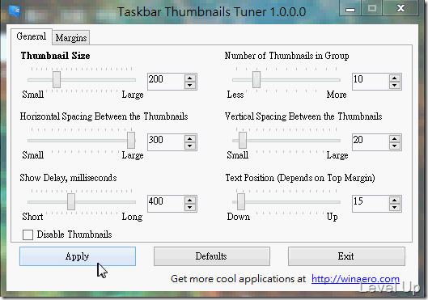Screen dimensions: 428x300
Task: Click the "Thumbnail Size" heading
Action: coord(55,56)
